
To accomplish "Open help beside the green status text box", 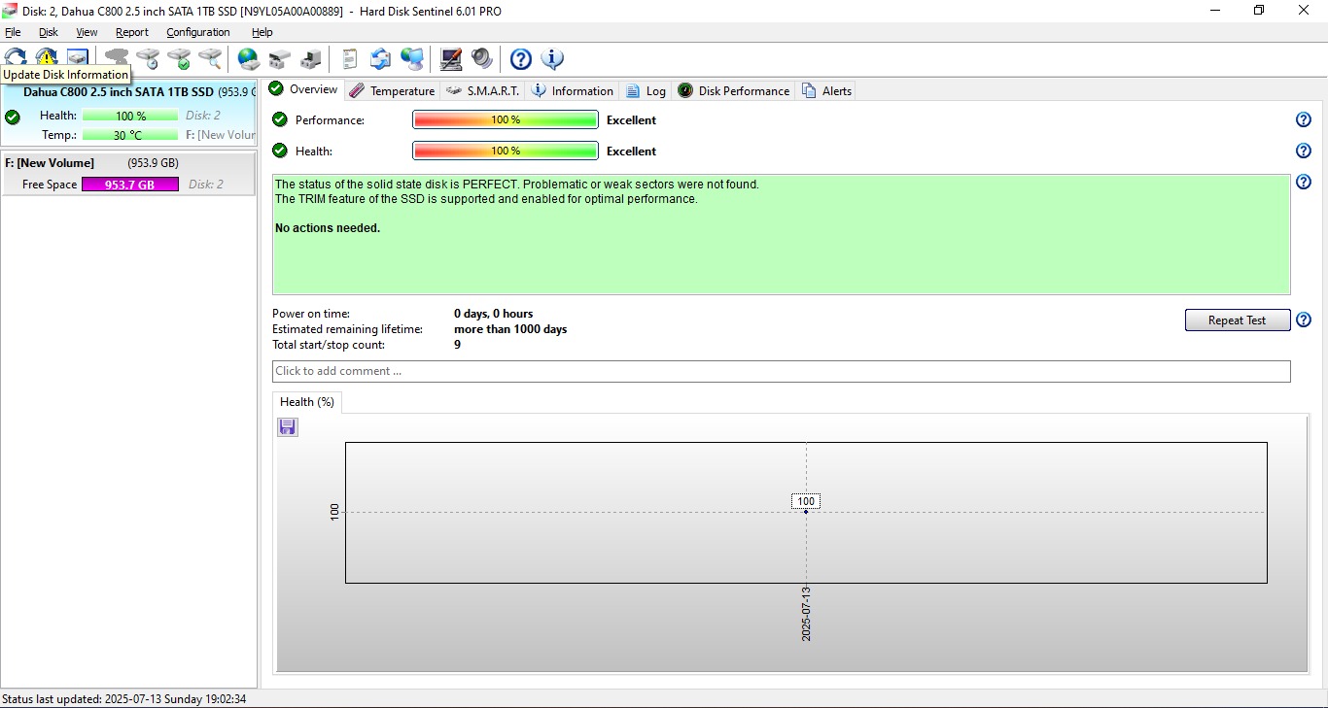I will pyautogui.click(x=1304, y=183).
